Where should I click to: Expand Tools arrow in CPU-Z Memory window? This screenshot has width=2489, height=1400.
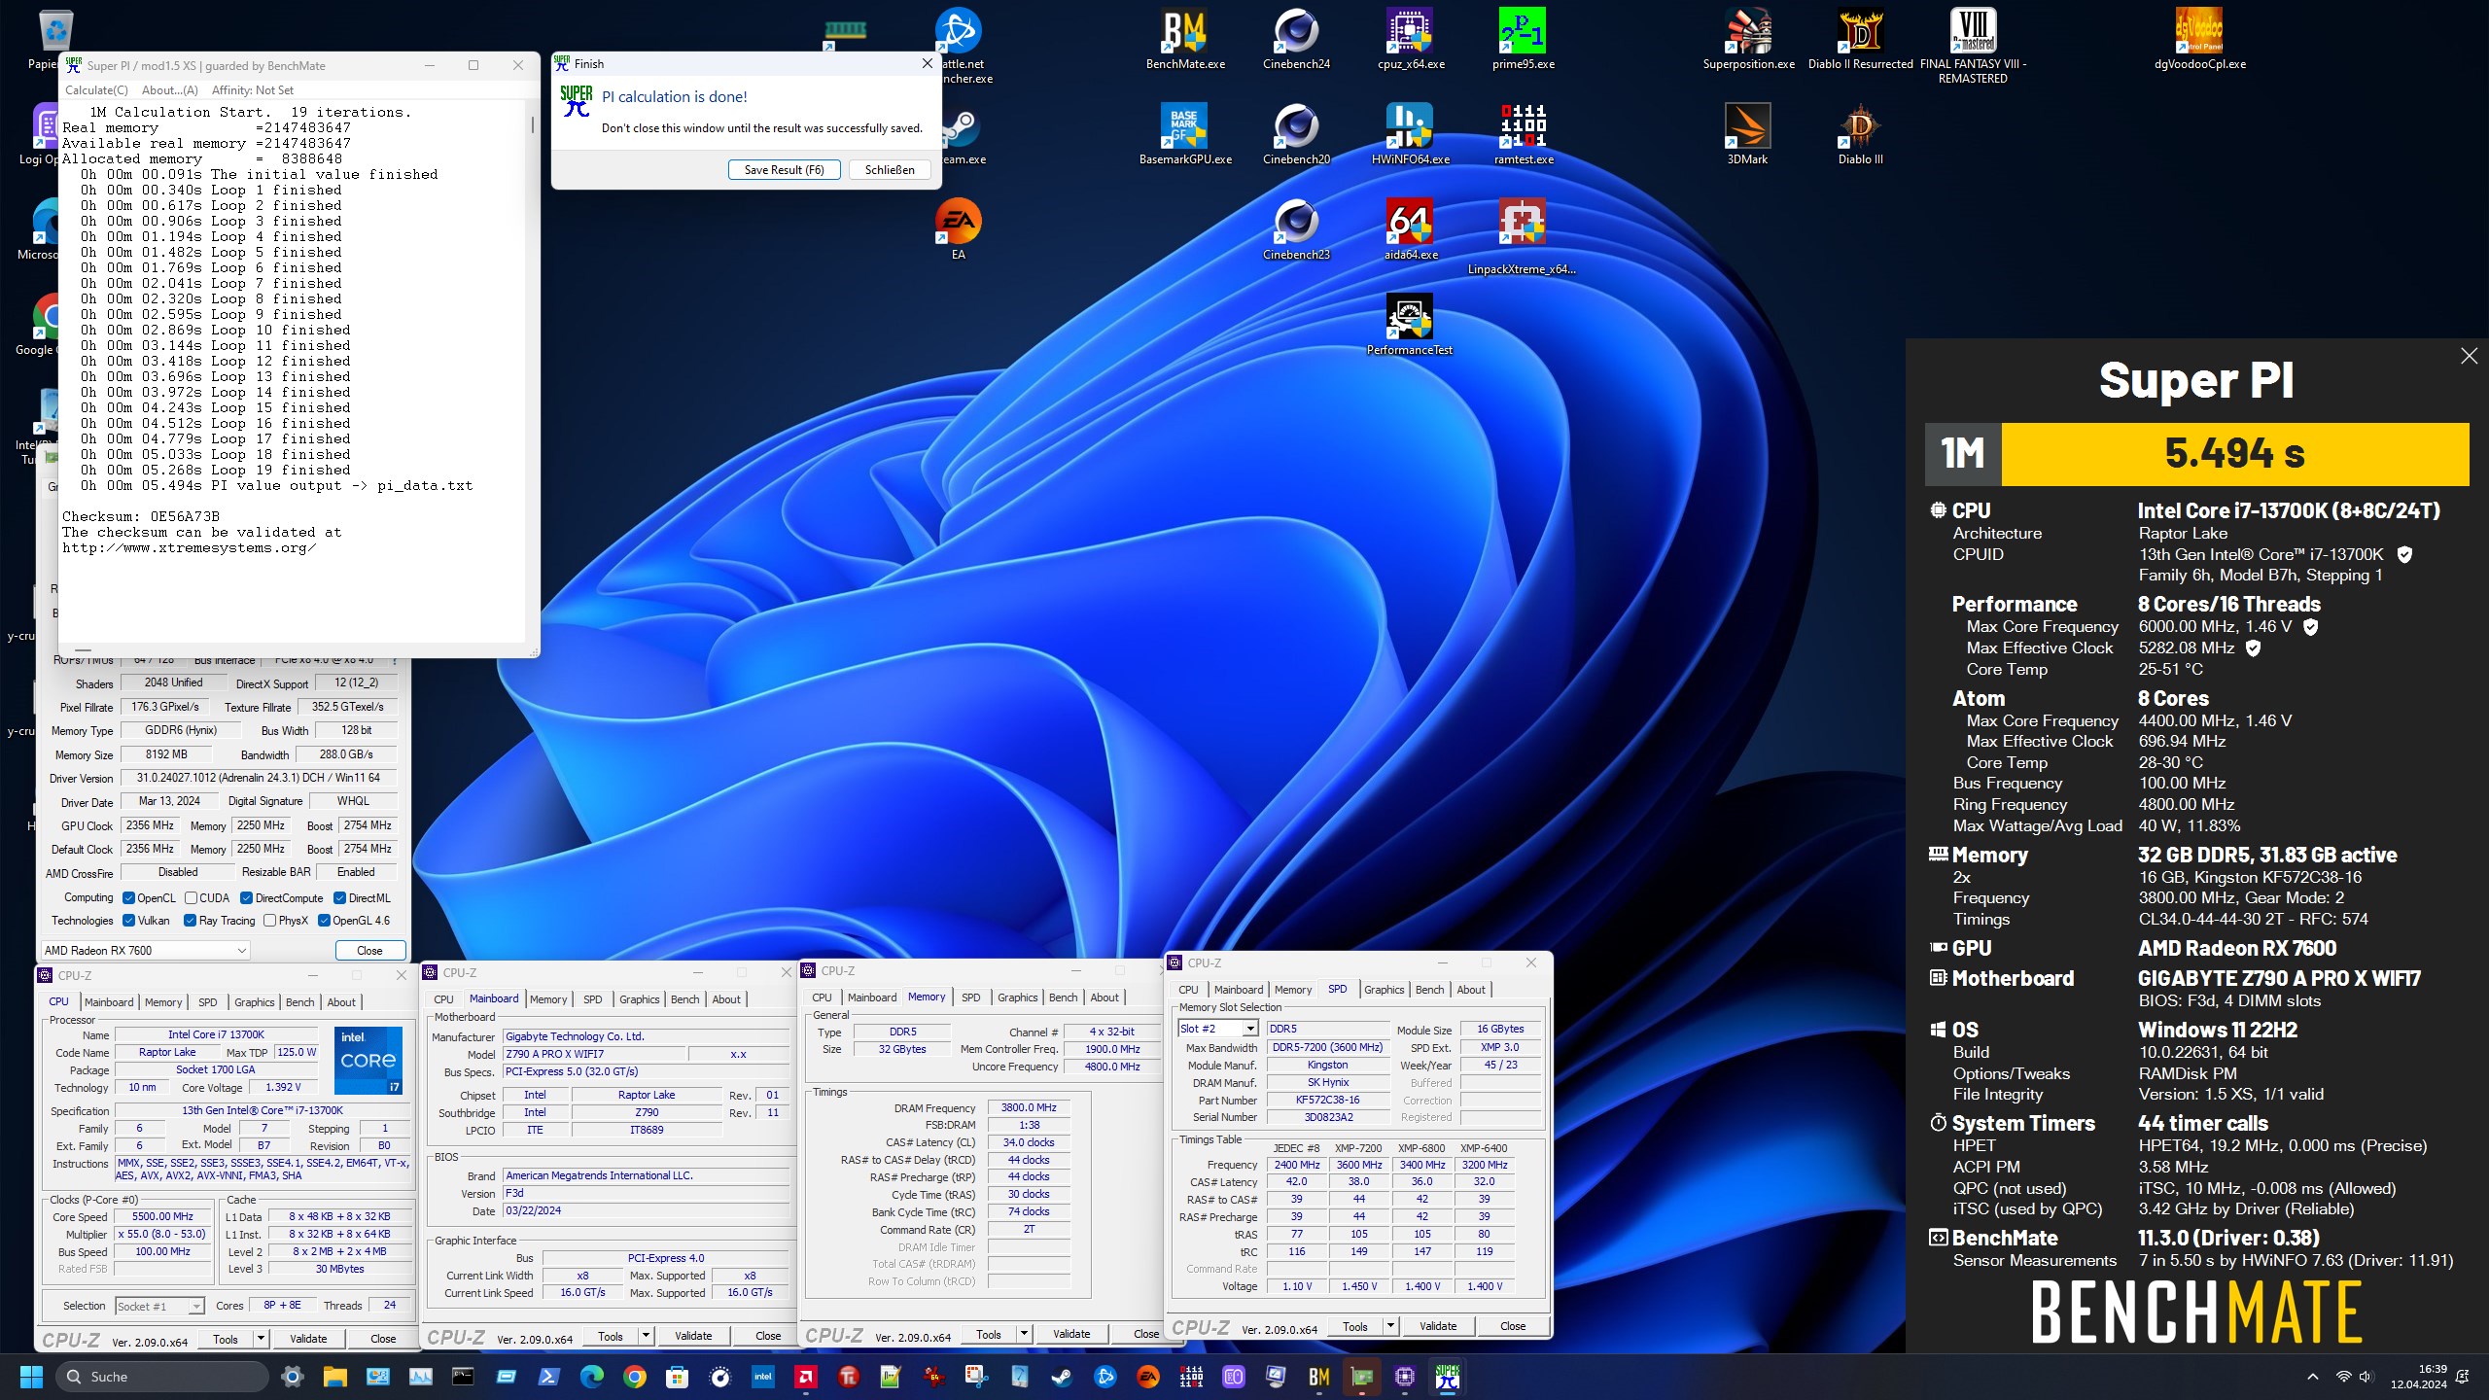coord(1024,1334)
